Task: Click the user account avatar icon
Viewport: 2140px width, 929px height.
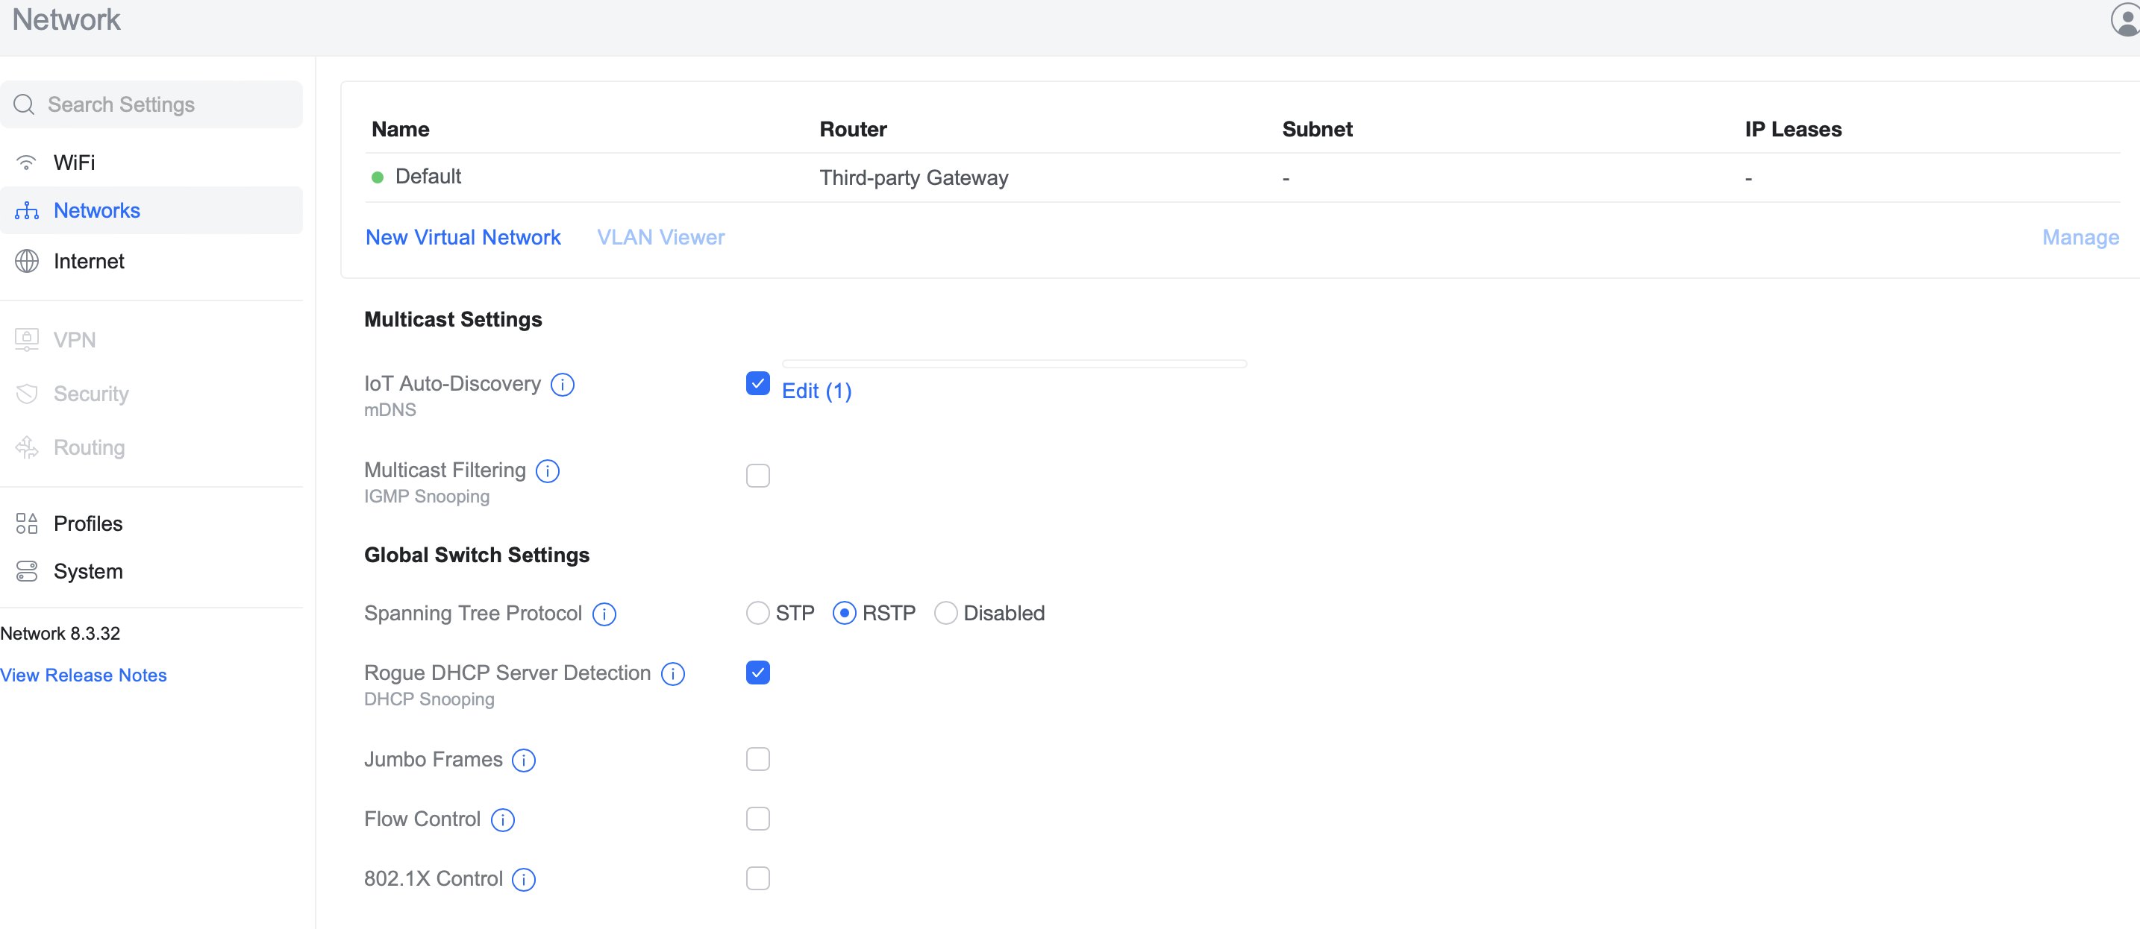Action: pos(2125,19)
